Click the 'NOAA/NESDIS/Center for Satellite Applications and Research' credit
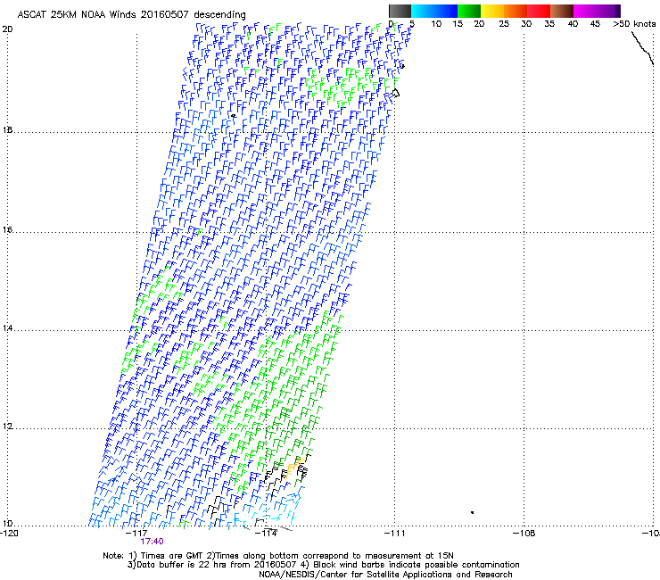The image size is (660, 580). (x=385, y=575)
